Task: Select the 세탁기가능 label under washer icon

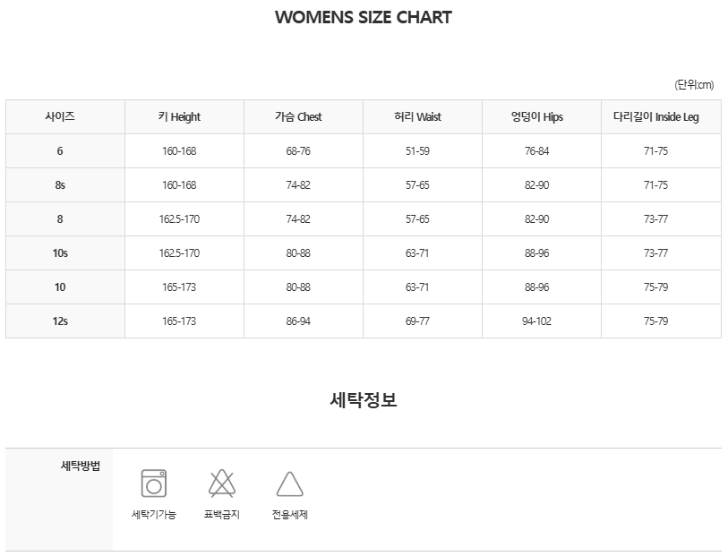Action: (154, 514)
